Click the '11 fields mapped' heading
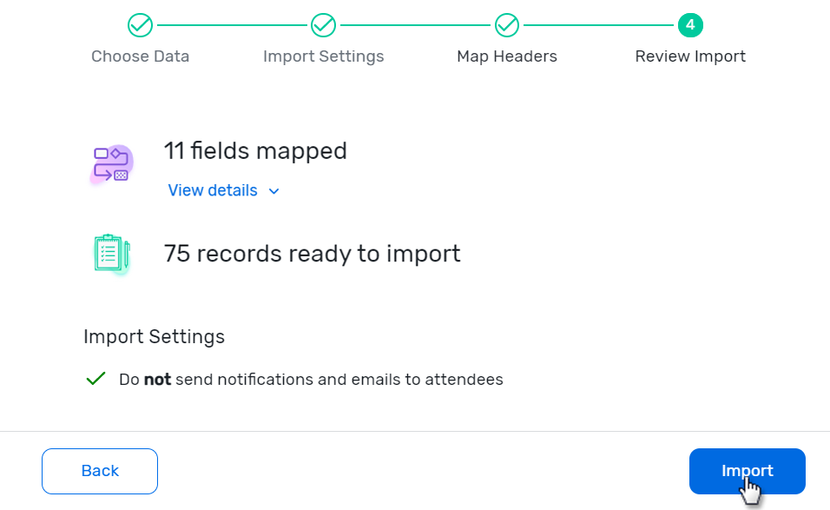Viewport: 830px width, 510px height. click(x=255, y=151)
